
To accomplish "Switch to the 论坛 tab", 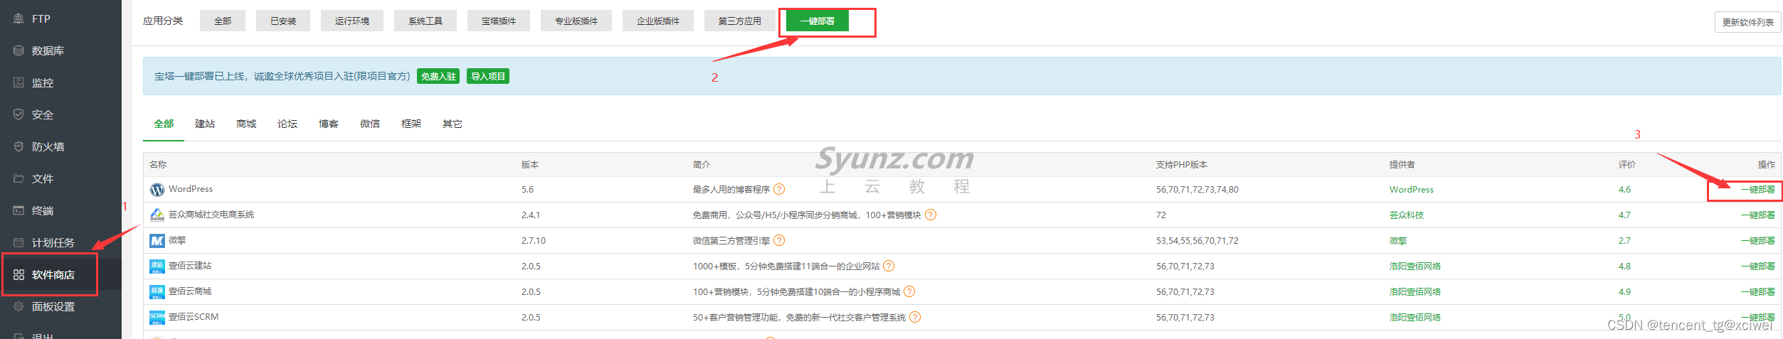I will 287,124.
